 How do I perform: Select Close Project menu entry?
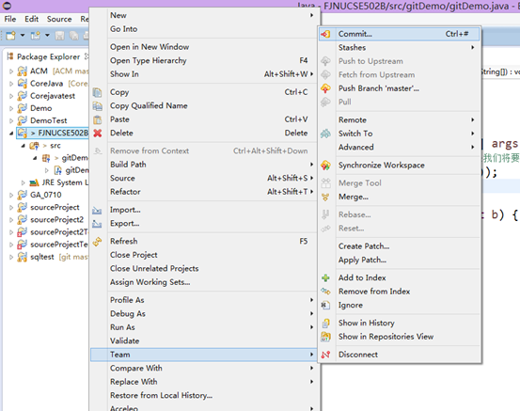(204, 255)
